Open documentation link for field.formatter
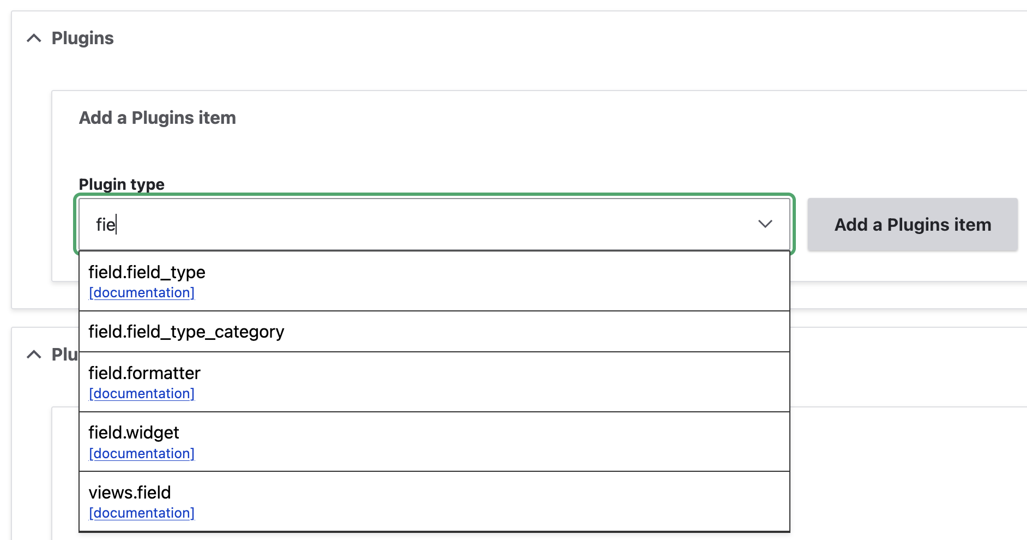 [x=142, y=394]
